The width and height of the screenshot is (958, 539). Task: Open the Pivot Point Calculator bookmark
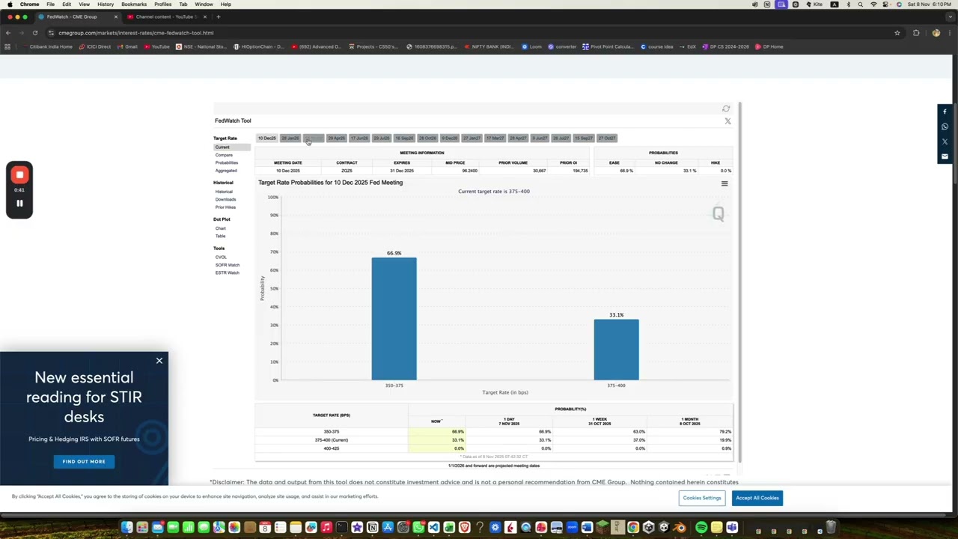click(608, 46)
